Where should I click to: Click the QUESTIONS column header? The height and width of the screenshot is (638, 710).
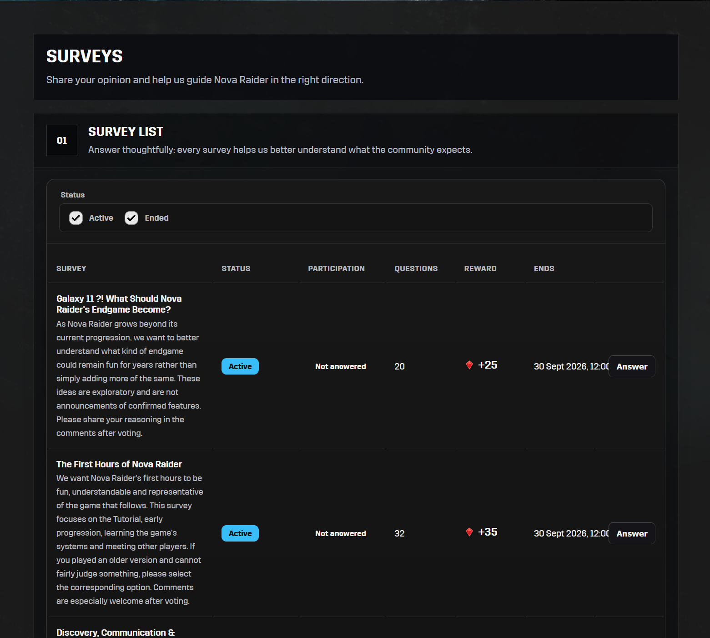[416, 268]
